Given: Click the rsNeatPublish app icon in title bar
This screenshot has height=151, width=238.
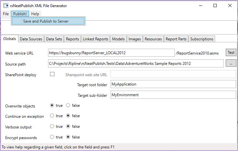Looking at the screenshot, I should point(5,5).
